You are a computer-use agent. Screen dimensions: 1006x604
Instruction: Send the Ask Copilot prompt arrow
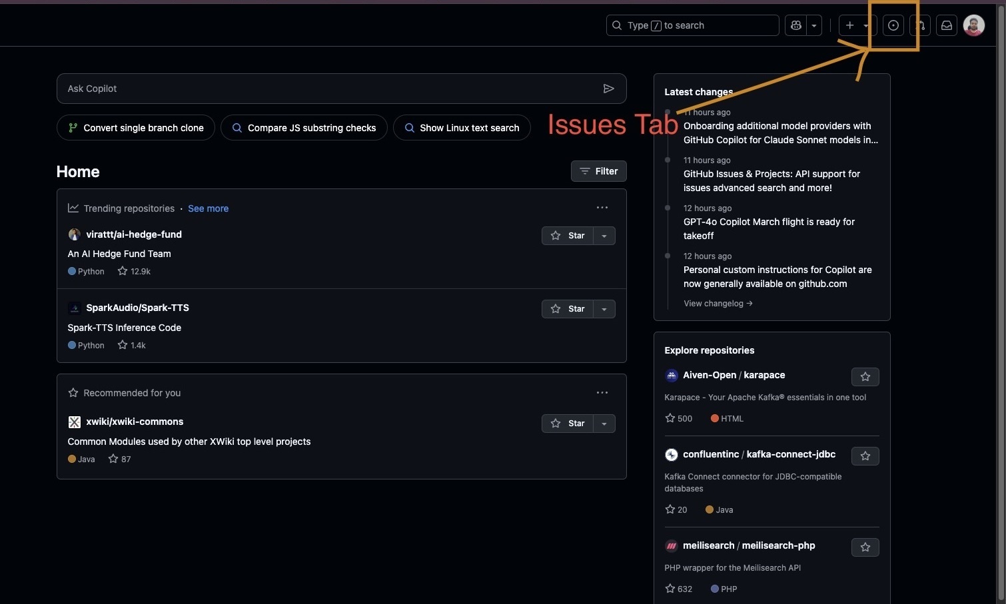608,89
